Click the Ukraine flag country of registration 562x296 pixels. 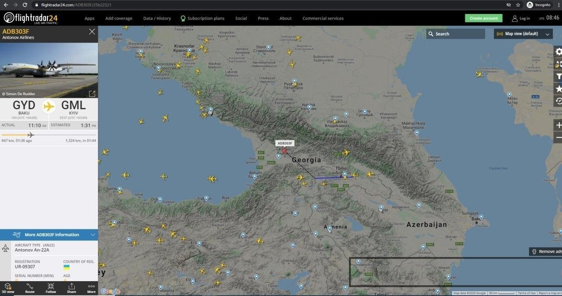[66, 267]
